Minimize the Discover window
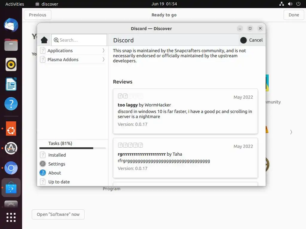Screen dimensions: 306x229 240,29
